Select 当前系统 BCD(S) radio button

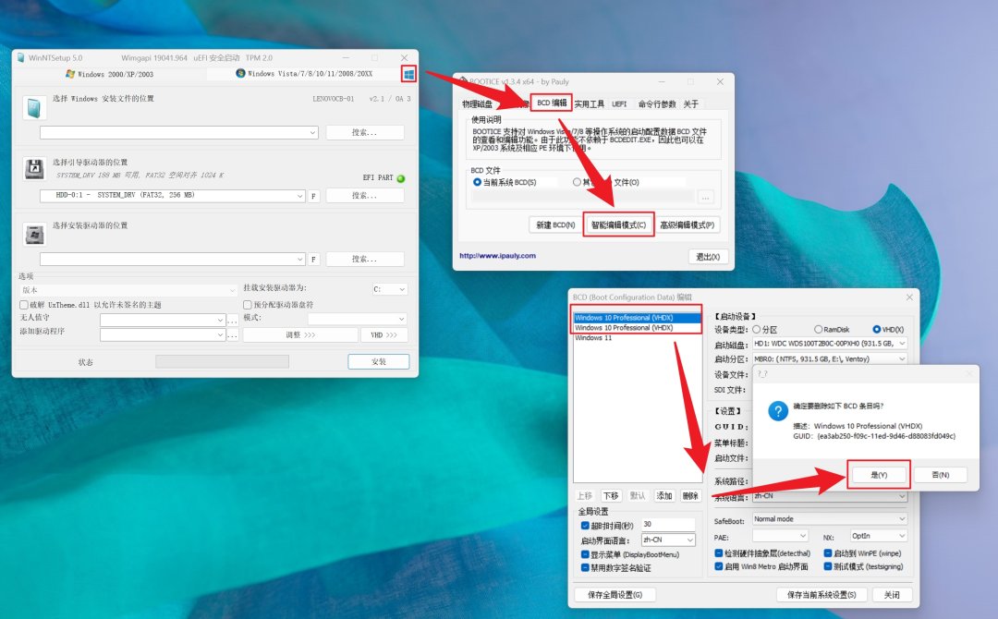(x=477, y=182)
